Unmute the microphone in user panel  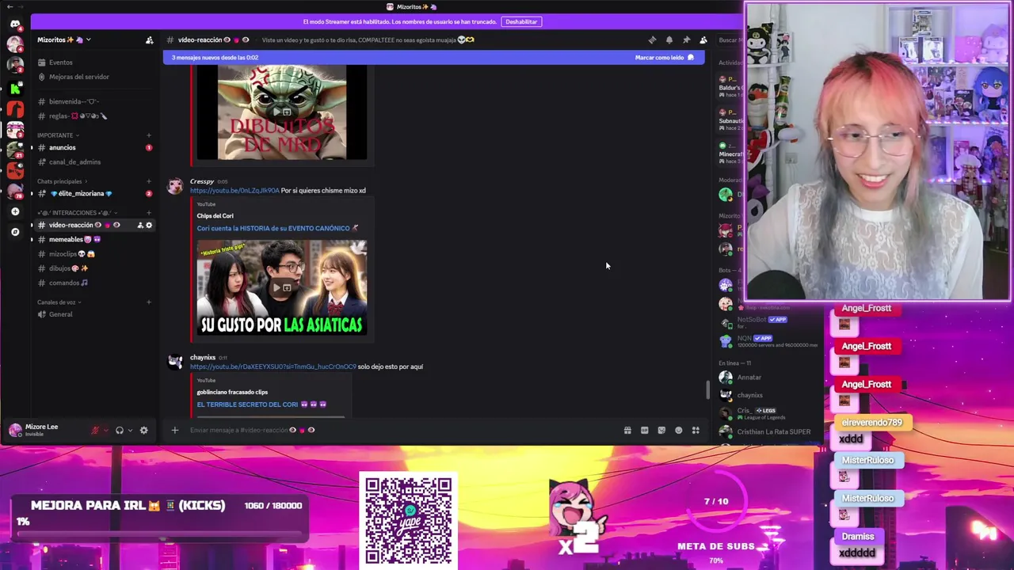(95, 430)
